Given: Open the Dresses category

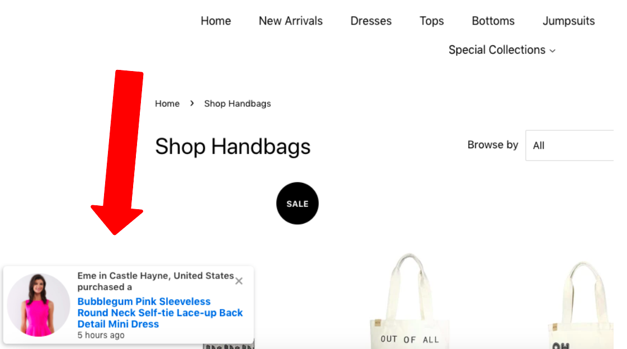Looking at the screenshot, I should point(371,21).
